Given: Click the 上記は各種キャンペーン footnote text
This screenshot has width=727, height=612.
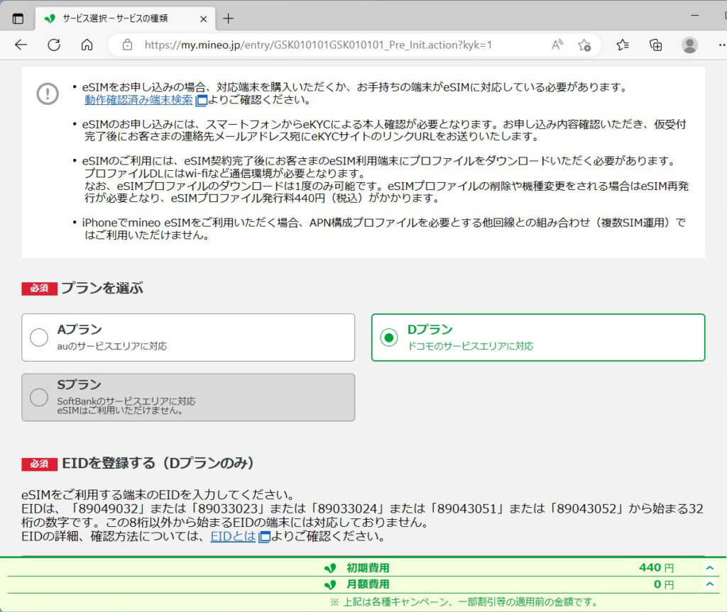Looking at the screenshot, I should tap(464, 602).
